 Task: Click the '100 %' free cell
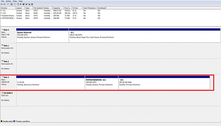tap(75, 13)
